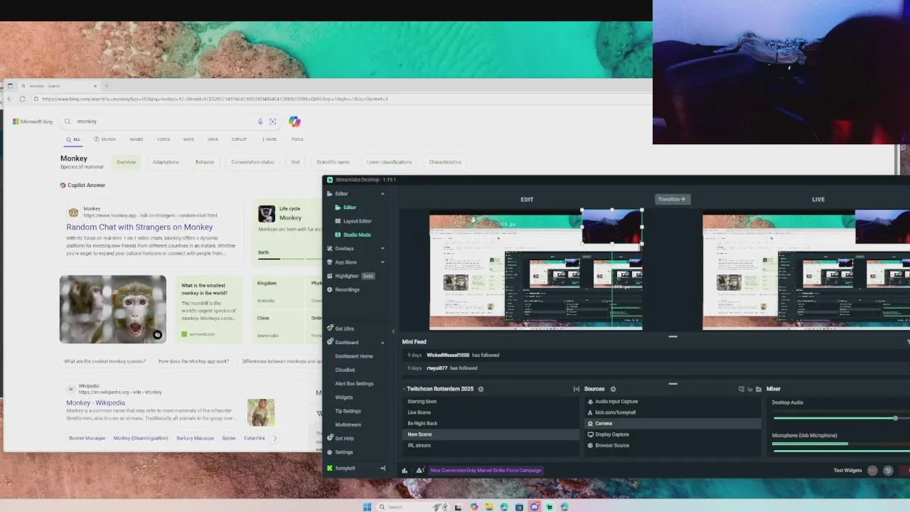Select the IRL stream scene

coord(491,445)
